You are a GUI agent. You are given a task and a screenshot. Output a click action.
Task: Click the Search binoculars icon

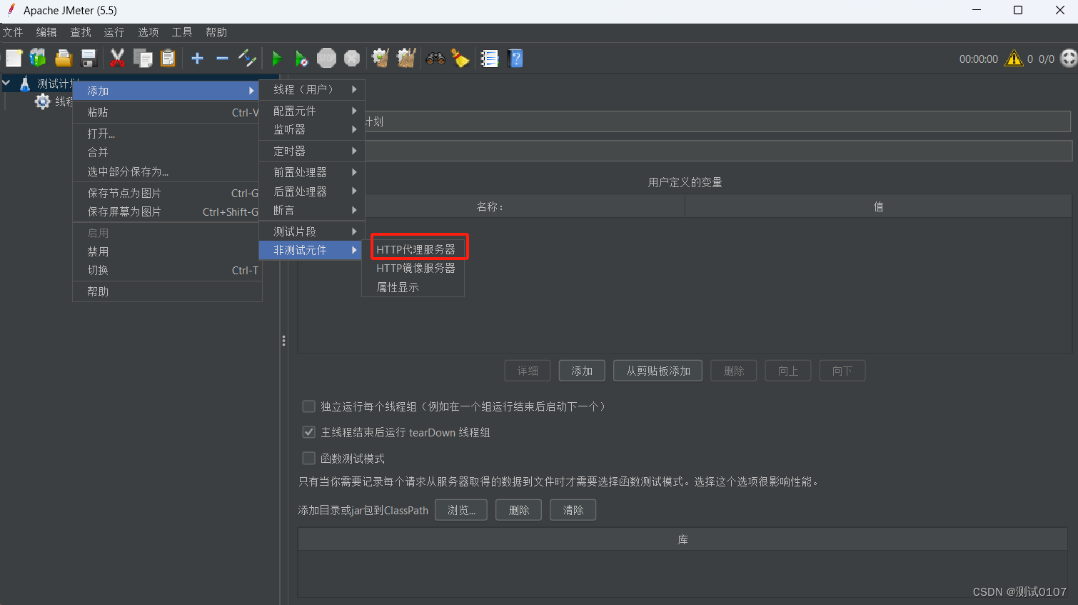pyautogui.click(x=435, y=59)
